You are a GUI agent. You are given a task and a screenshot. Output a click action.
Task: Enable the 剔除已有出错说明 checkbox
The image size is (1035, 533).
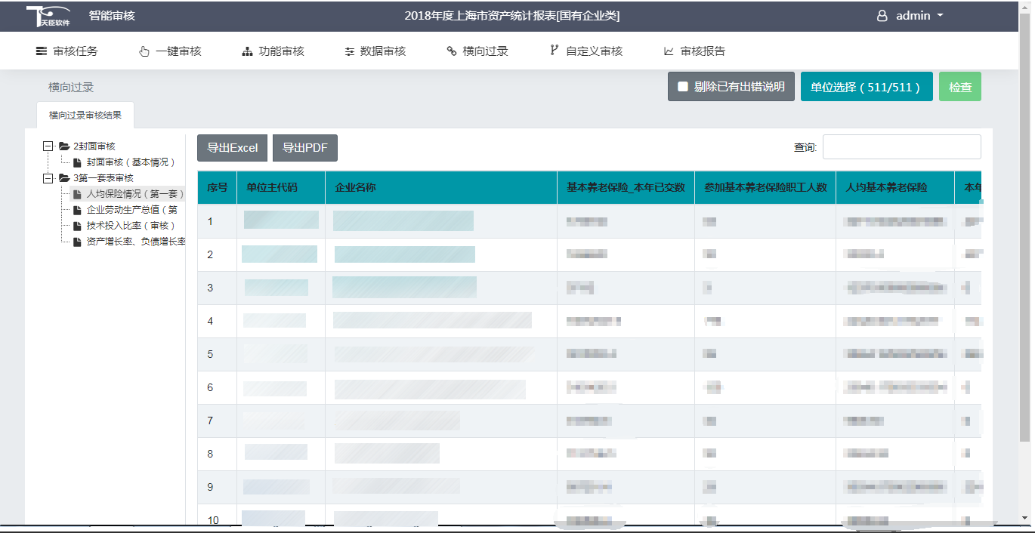pos(683,87)
